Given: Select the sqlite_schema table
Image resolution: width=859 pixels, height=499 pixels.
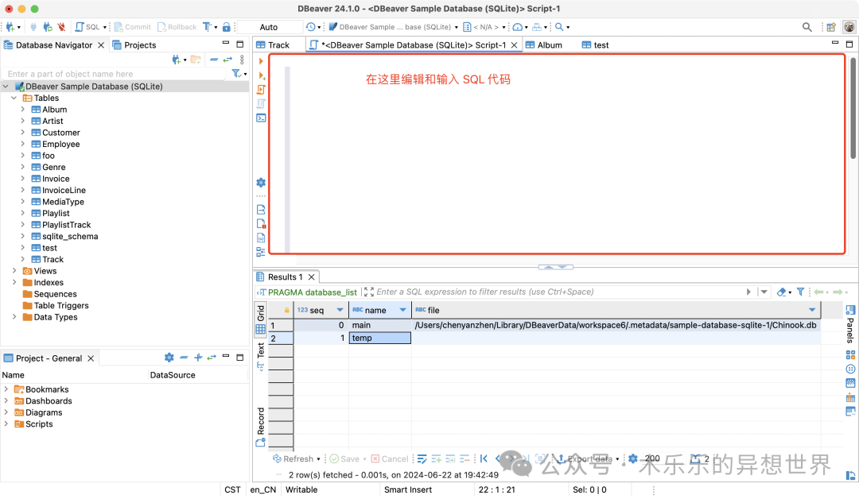Looking at the screenshot, I should pyautogui.click(x=70, y=236).
